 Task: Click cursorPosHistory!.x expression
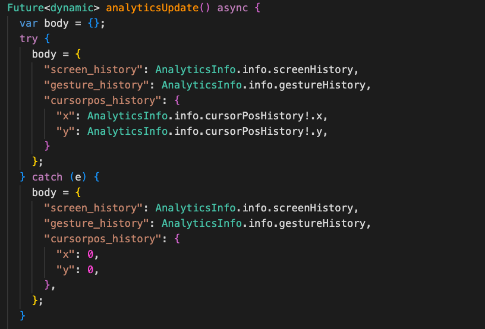coord(263,116)
